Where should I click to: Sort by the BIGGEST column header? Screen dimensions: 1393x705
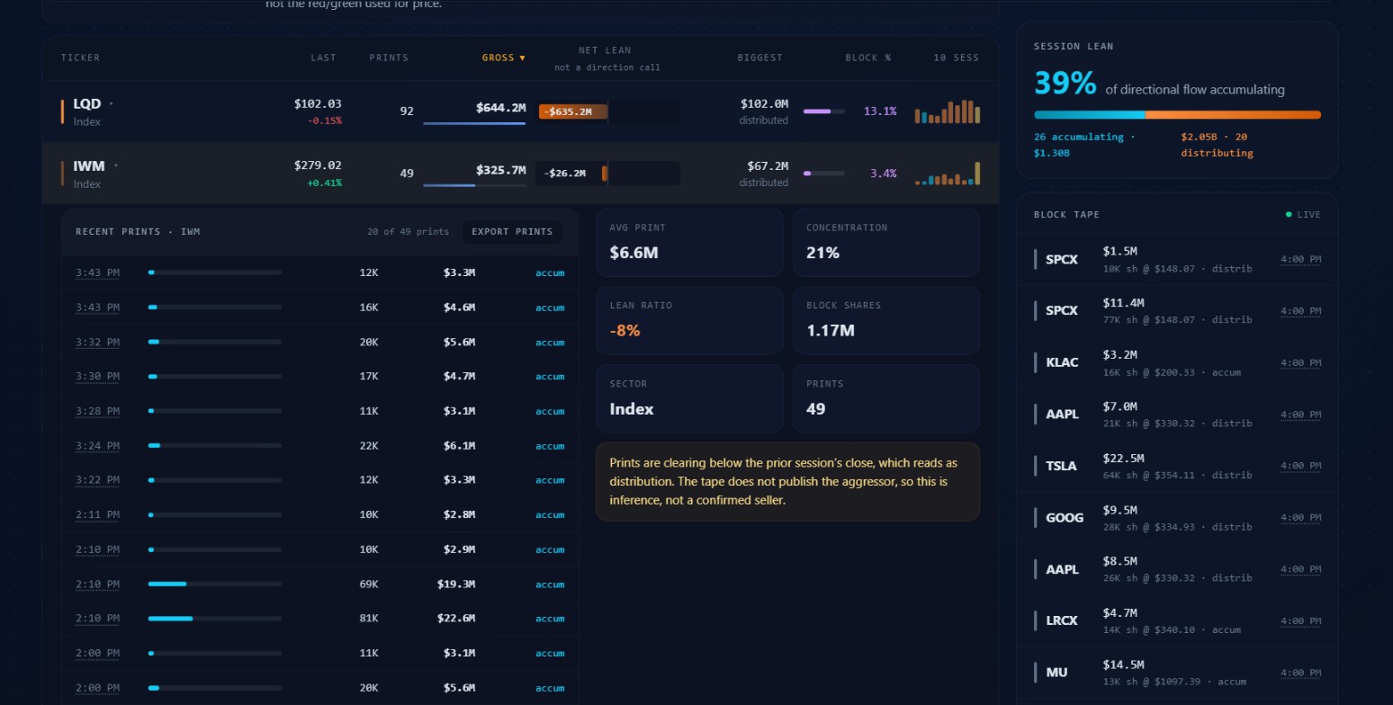click(760, 58)
